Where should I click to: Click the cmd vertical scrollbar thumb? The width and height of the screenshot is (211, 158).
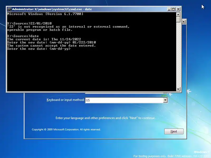point(178,19)
